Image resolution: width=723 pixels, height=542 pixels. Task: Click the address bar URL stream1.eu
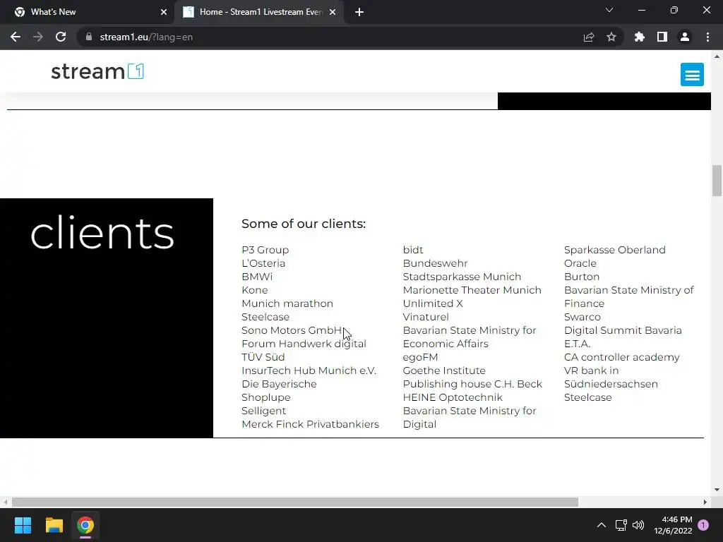(146, 37)
